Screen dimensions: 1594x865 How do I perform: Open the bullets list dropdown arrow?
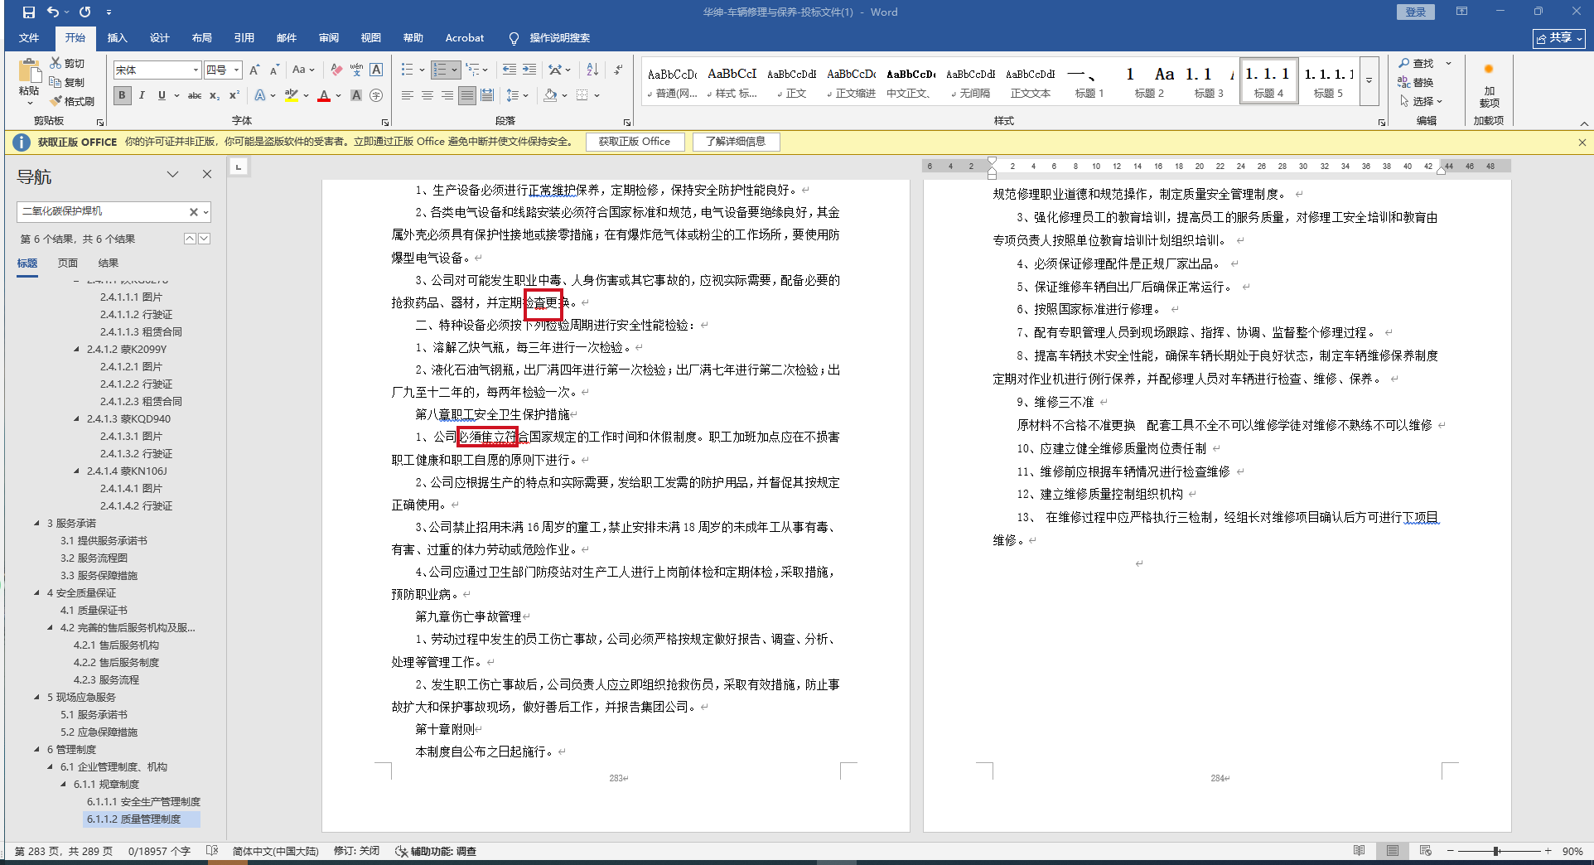point(422,70)
